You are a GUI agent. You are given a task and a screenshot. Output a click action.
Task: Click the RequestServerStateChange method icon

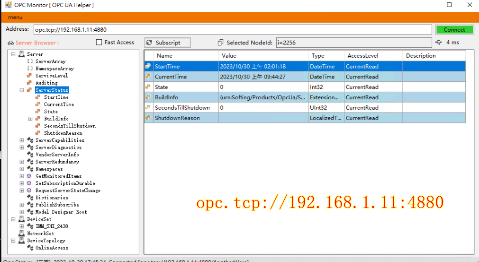29,190
